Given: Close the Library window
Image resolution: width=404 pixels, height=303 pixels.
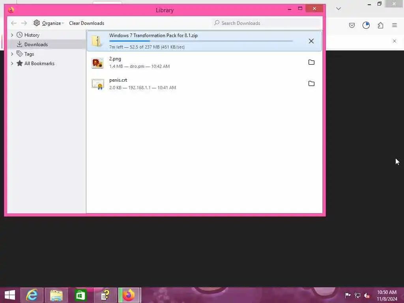Looking at the screenshot, I should click(314, 9).
